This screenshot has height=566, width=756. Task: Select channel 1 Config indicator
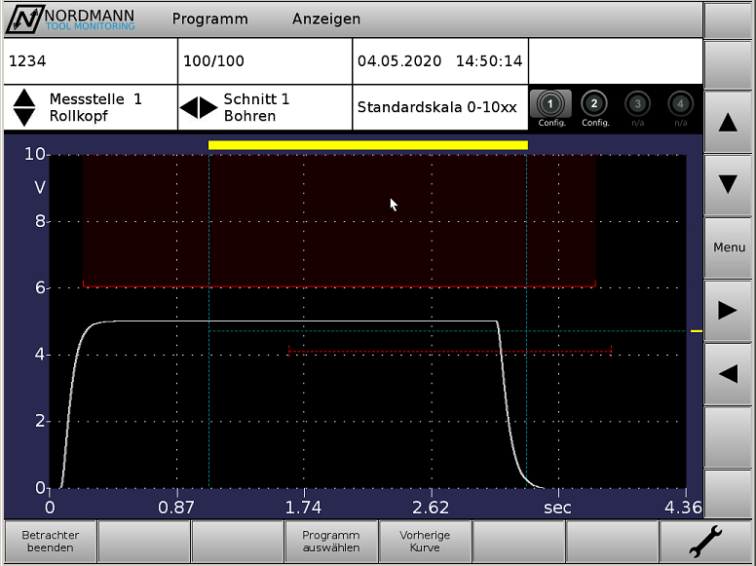(x=551, y=107)
